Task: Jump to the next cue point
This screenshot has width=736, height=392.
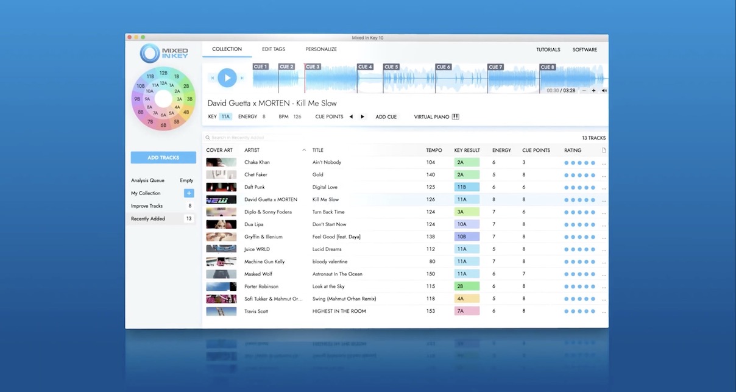Action: [363, 117]
